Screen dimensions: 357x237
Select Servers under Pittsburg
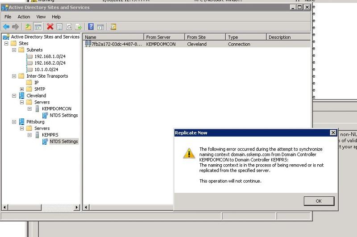pyautogui.click(x=42, y=129)
